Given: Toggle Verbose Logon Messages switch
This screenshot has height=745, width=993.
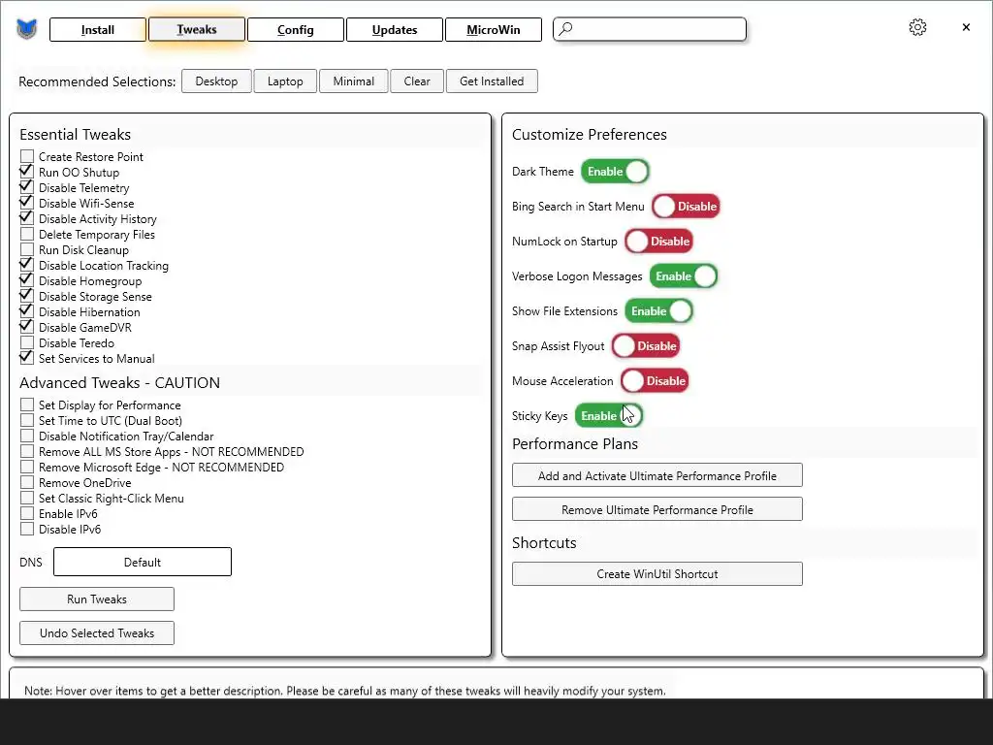Looking at the screenshot, I should (x=684, y=276).
